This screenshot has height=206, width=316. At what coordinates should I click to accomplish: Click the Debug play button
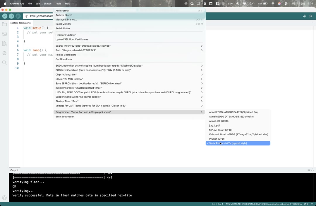pyautogui.click(x=18, y=16)
